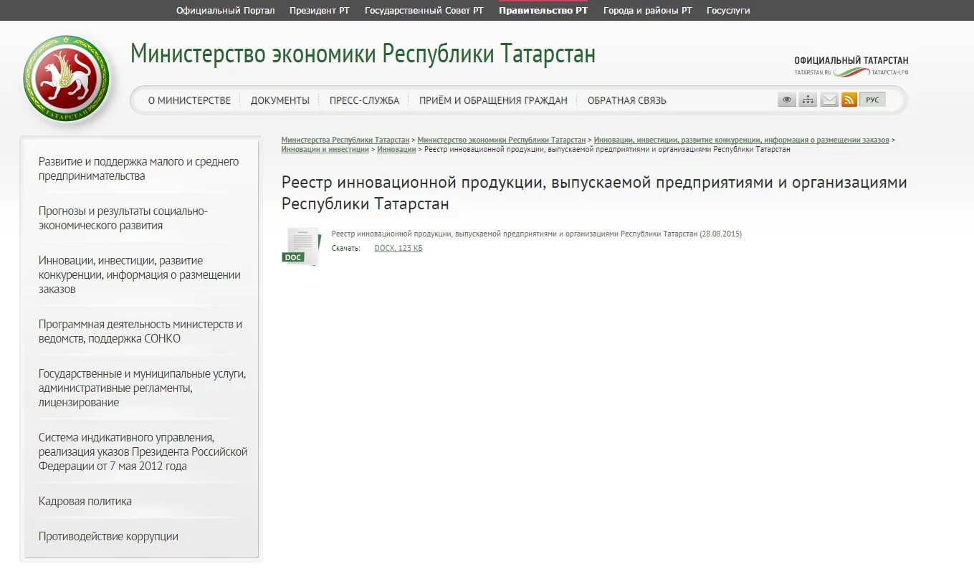
Task: Click the file description dated 28.08.2015
Action: click(537, 234)
